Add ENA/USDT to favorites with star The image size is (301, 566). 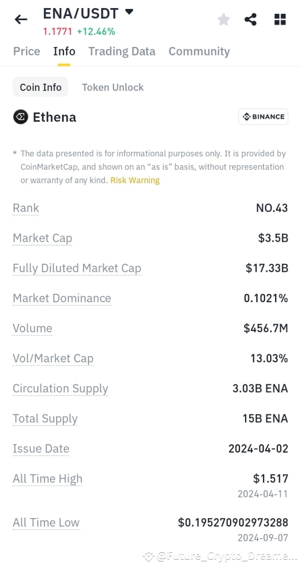[224, 19]
